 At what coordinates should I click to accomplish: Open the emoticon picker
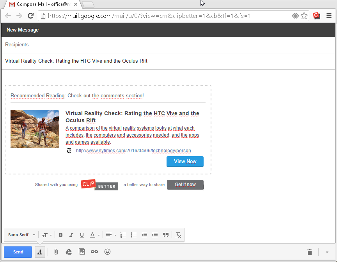point(107,252)
